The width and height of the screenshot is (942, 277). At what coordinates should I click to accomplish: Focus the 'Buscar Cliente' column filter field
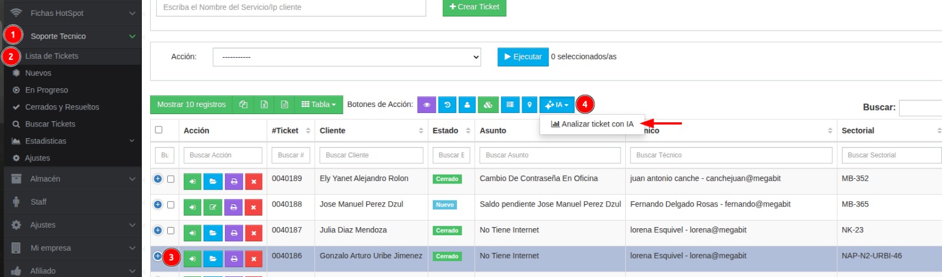click(x=371, y=155)
